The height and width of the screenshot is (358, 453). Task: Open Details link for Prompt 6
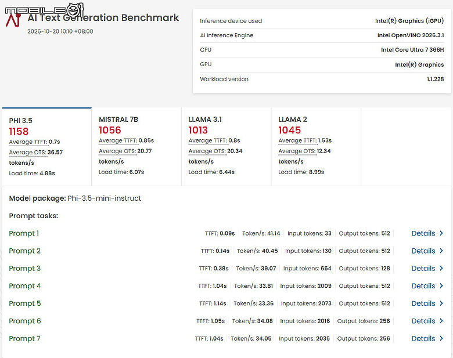pyautogui.click(x=423, y=321)
